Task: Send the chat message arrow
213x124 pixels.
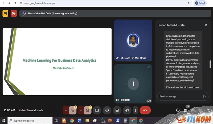Action: [x=204, y=96]
